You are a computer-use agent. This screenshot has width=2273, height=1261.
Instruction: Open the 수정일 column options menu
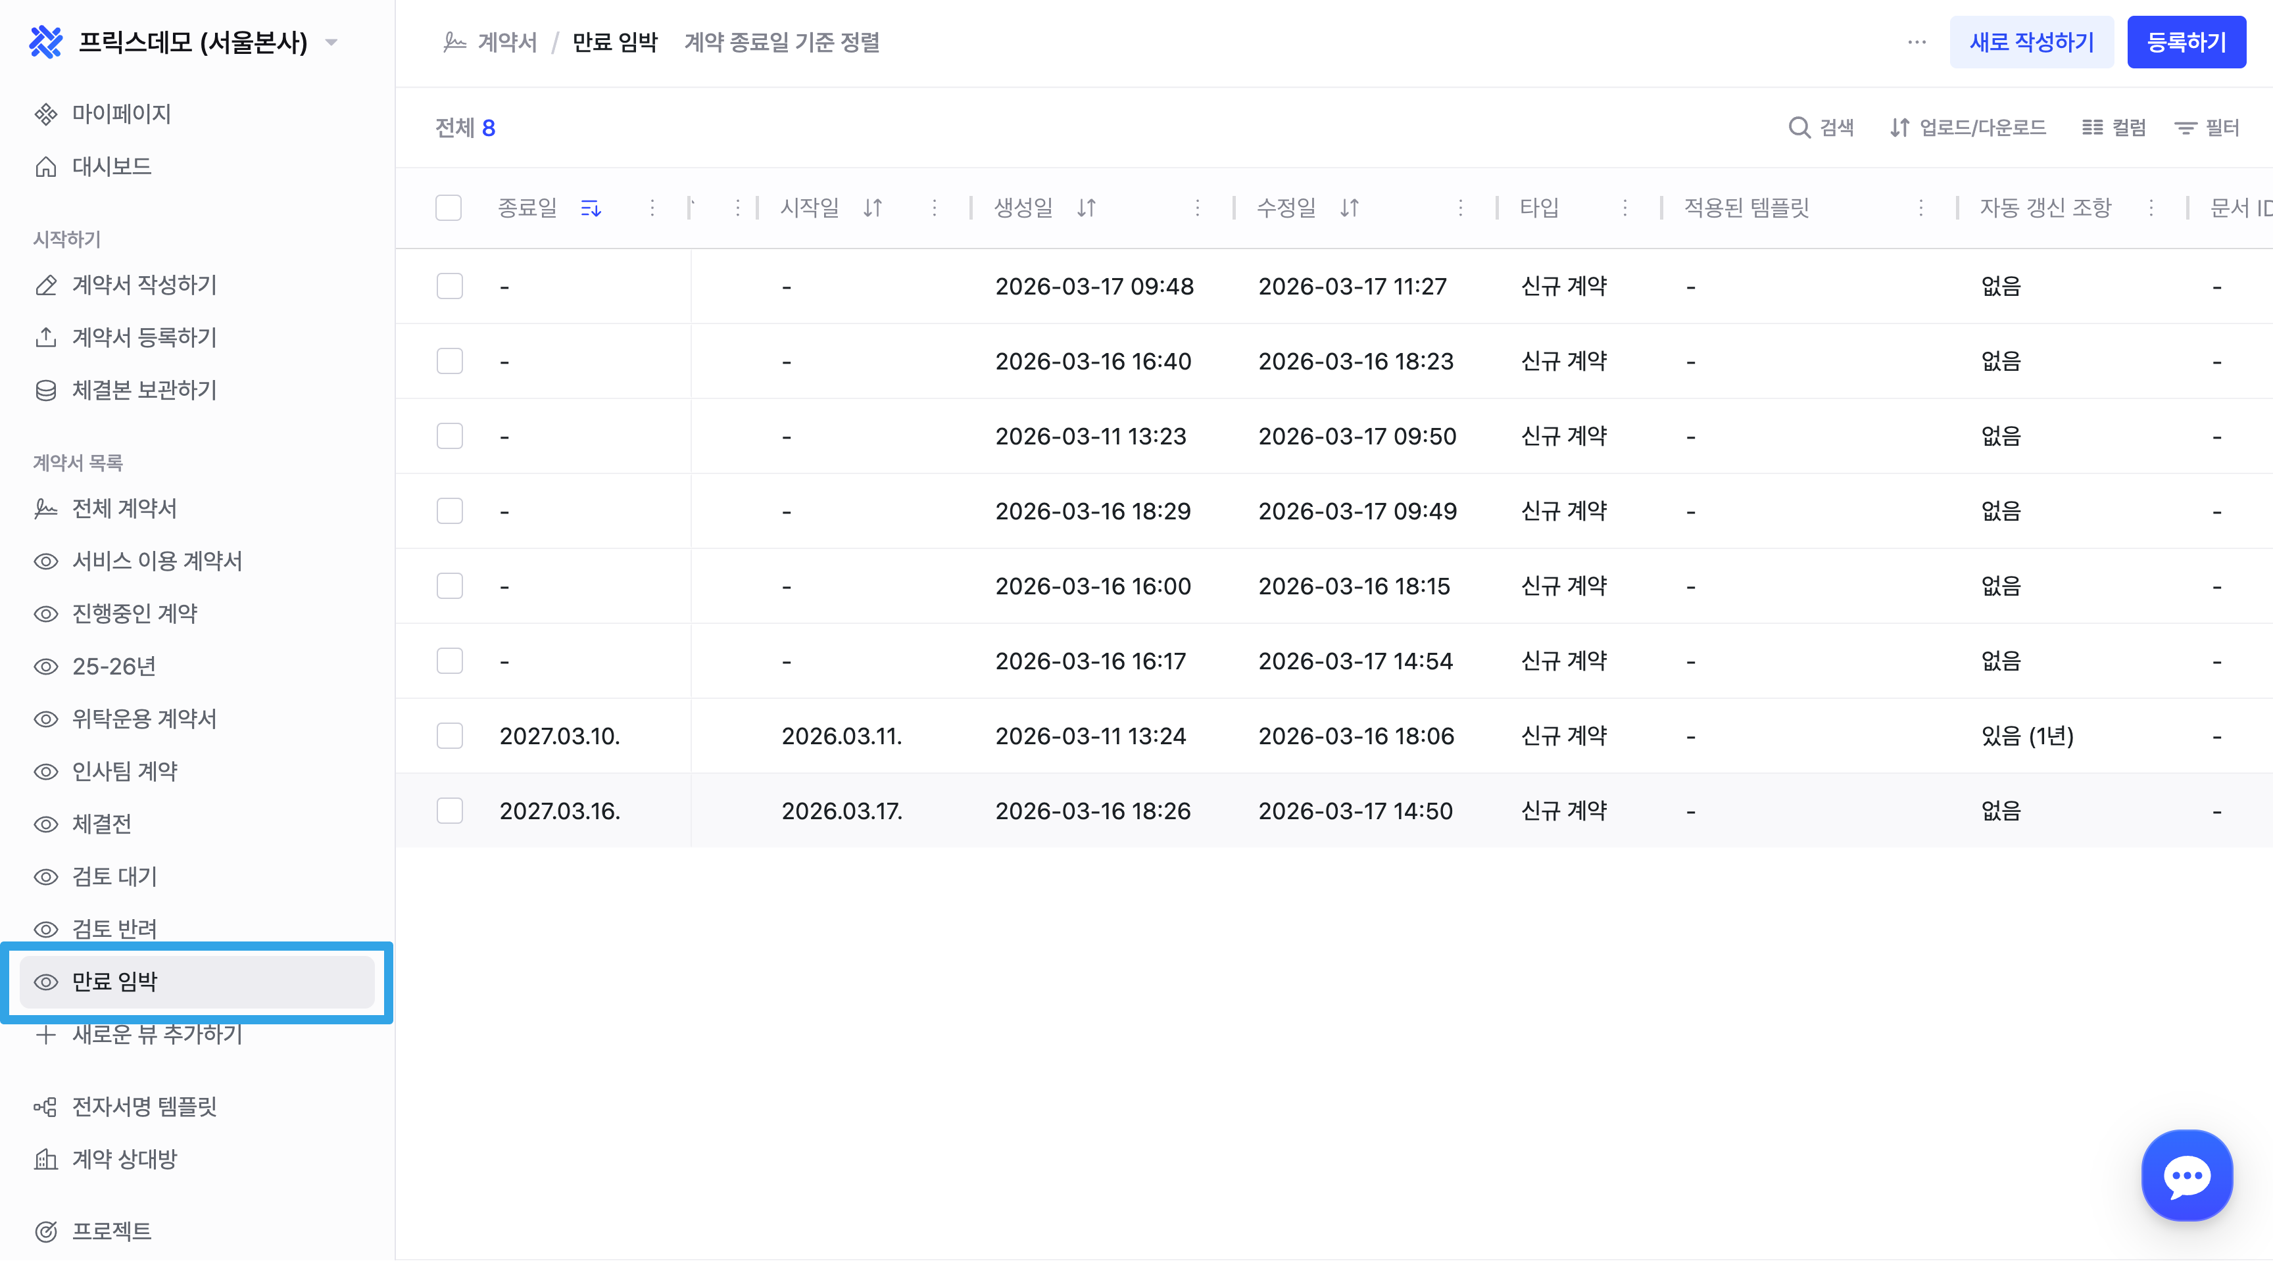pos(1460,208)
